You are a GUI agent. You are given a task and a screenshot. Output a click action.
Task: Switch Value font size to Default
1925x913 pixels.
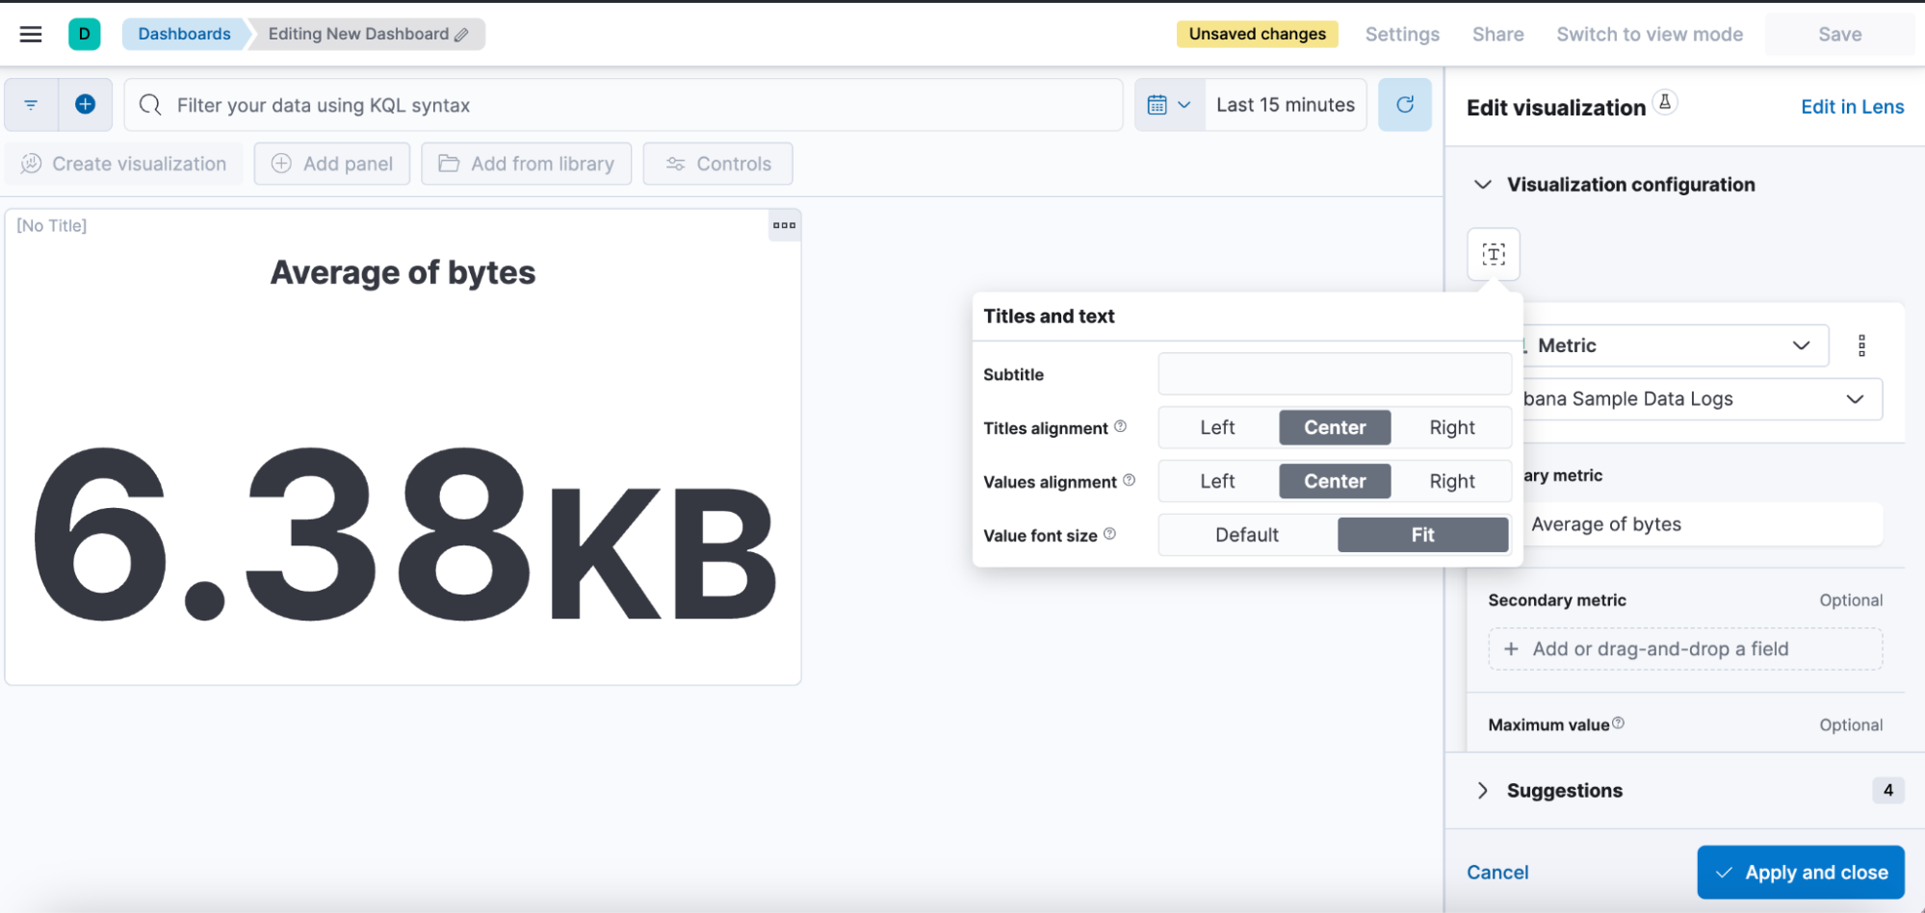tap(1246, 535)
